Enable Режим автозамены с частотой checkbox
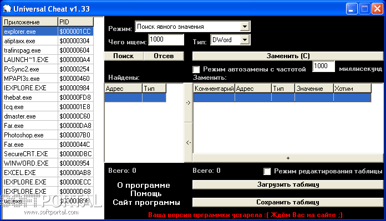Viewport: 386px width, 221px height. (x=196, y=69)
